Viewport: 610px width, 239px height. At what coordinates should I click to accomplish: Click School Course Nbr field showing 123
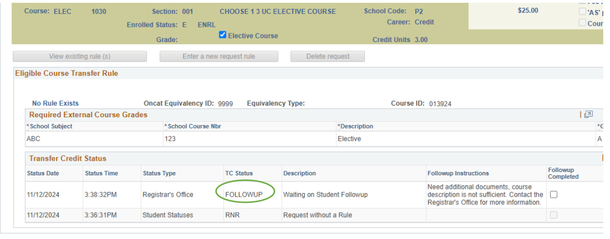coord(170,138)
